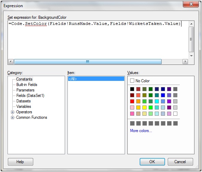The height and width of the screenshot is (172, 202).
Task: Pick the teal color swatch
Action: coord(157,95)
